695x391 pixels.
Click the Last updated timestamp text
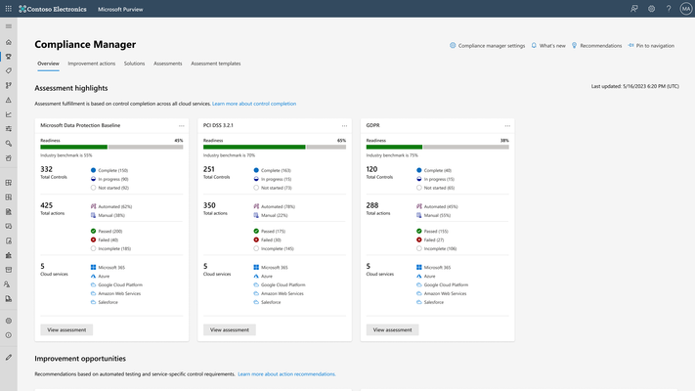point(634,86)
